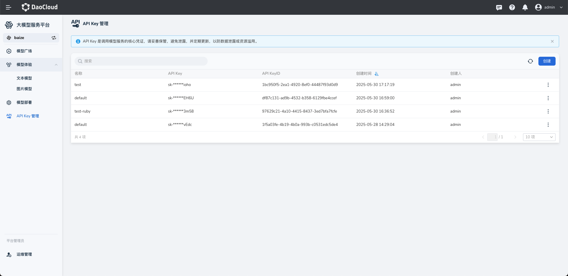Select 图片模型 in the sidebar
Viewport: 568px width, 276px height.
[24, 89]
